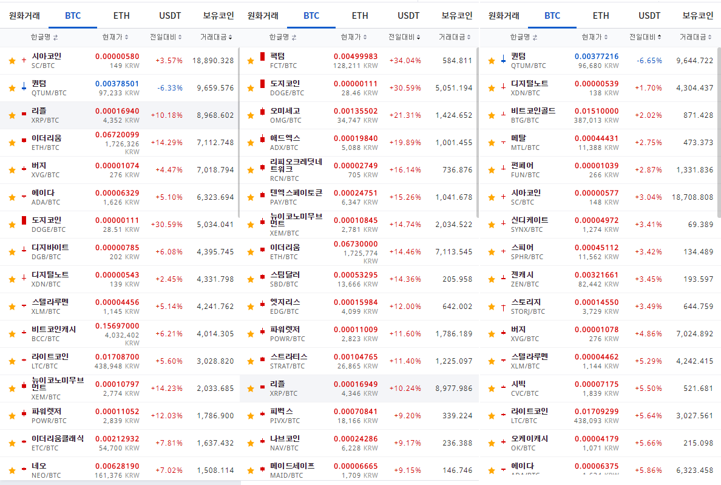Toggle favorite star for 네오 NEO/BTC
The width and height of the screenshot is (721, 485).
pos(12,470)
